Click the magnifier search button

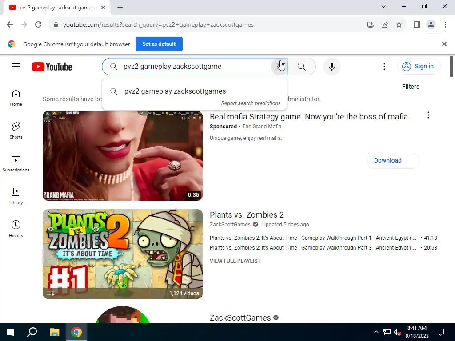302,67
